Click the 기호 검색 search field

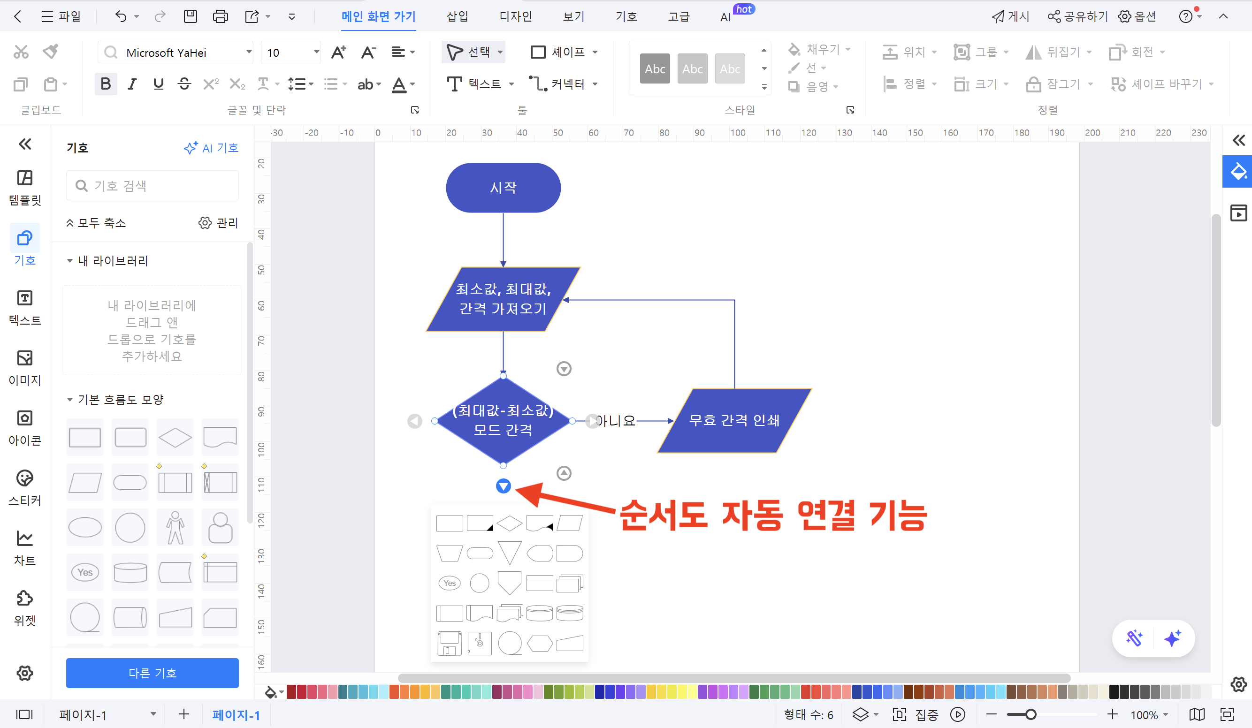click(x=152, y=185)
